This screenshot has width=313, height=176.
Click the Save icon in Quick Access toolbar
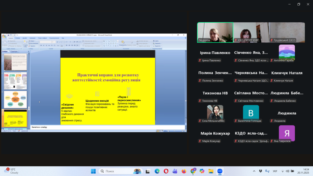9,35
